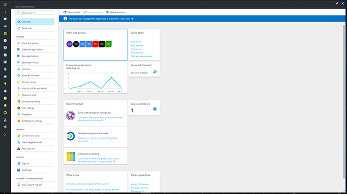The width and height of the screenshot is (347, 194).
Task: Click the green TE avatar
Action: tap(108, 44)
